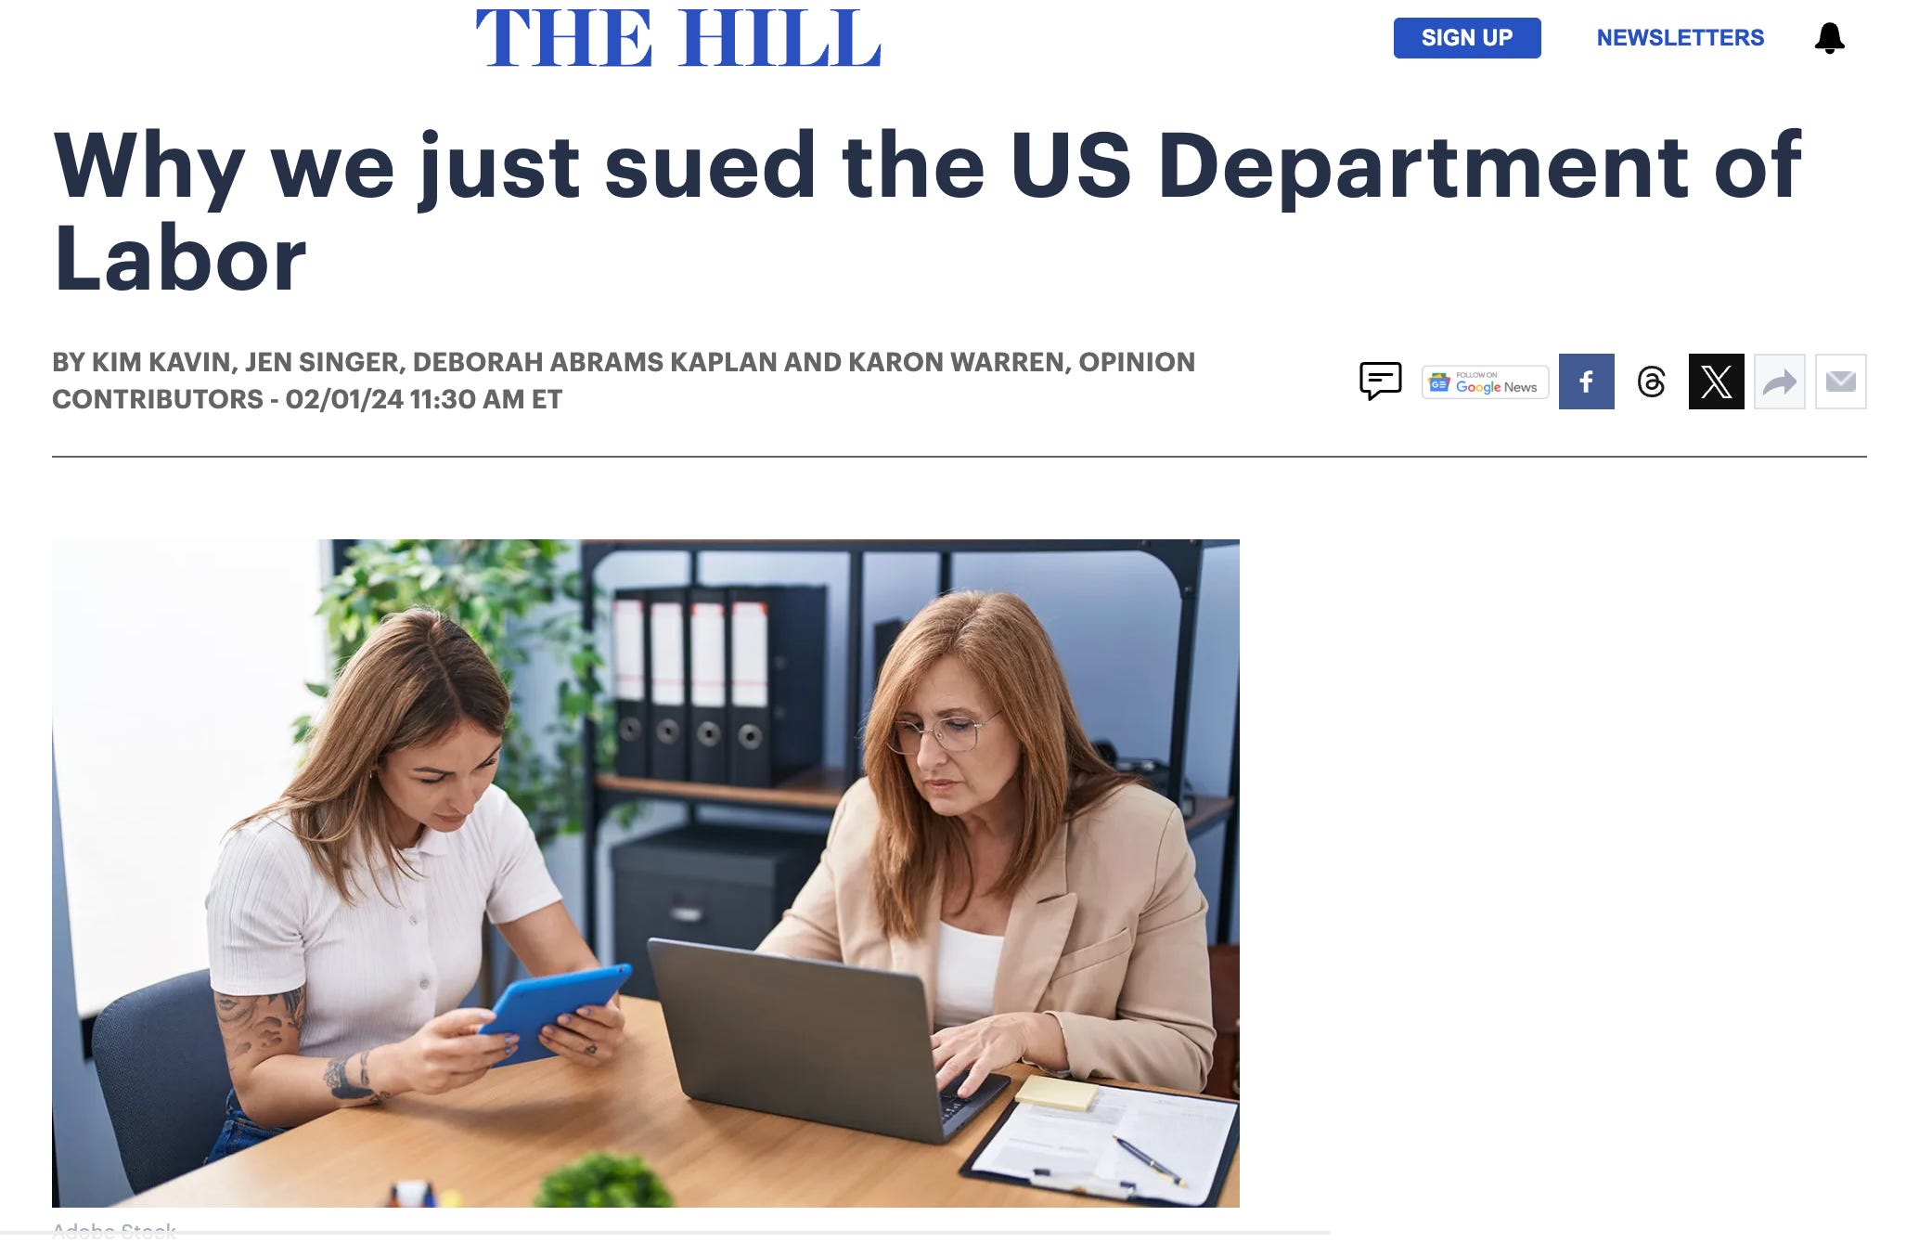Click the curved-arrow share icon
The width and height of the screenshot is (1932, 1242).
tap(1779, 382)
